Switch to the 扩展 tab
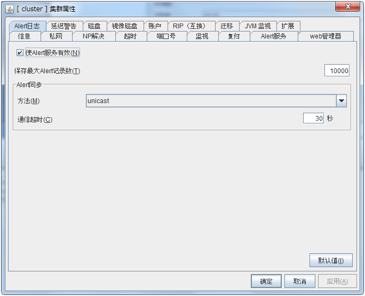Viewport: 365px width, 296px height. coord(288,26)
